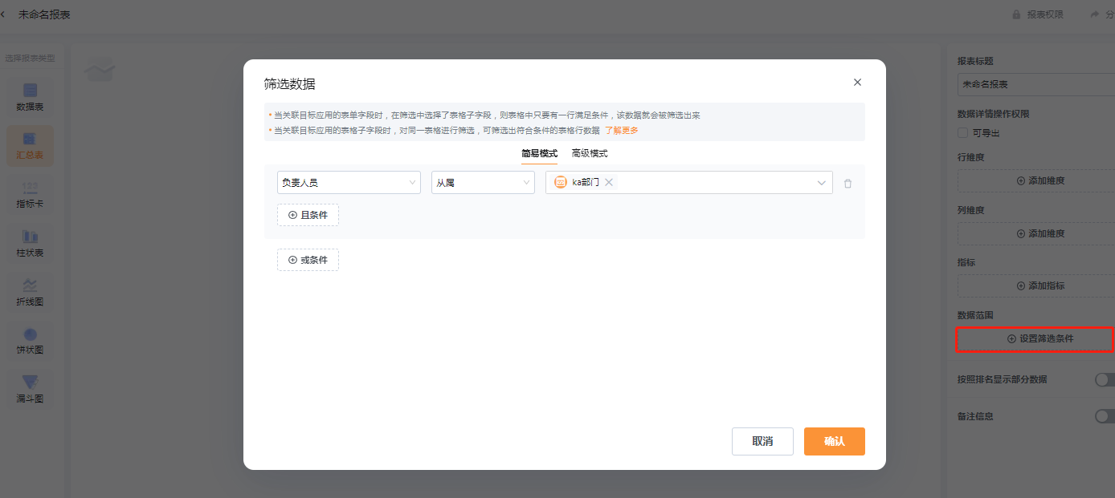Open the 了解更多 link
1115x498 pixels.
coord(622,130)
